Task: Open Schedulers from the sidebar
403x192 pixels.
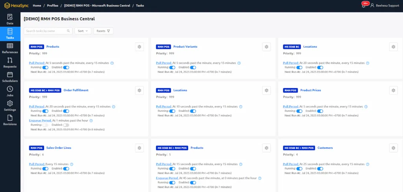Action: [x=10, y=77]
